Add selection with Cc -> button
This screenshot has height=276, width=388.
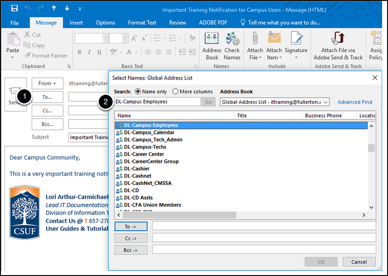131,238
